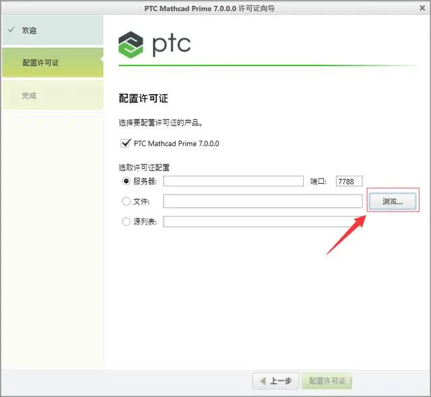Click the 源列表 input field
The image size is (431, 397).
pyautogui.click(x=263, y=221)
